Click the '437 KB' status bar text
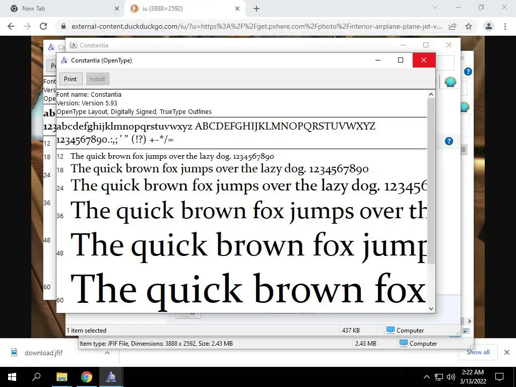 point(351,331)
